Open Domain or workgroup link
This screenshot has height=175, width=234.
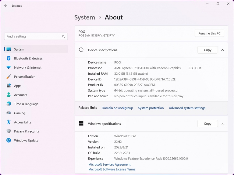pyautogui.click(x=117, y=108)
